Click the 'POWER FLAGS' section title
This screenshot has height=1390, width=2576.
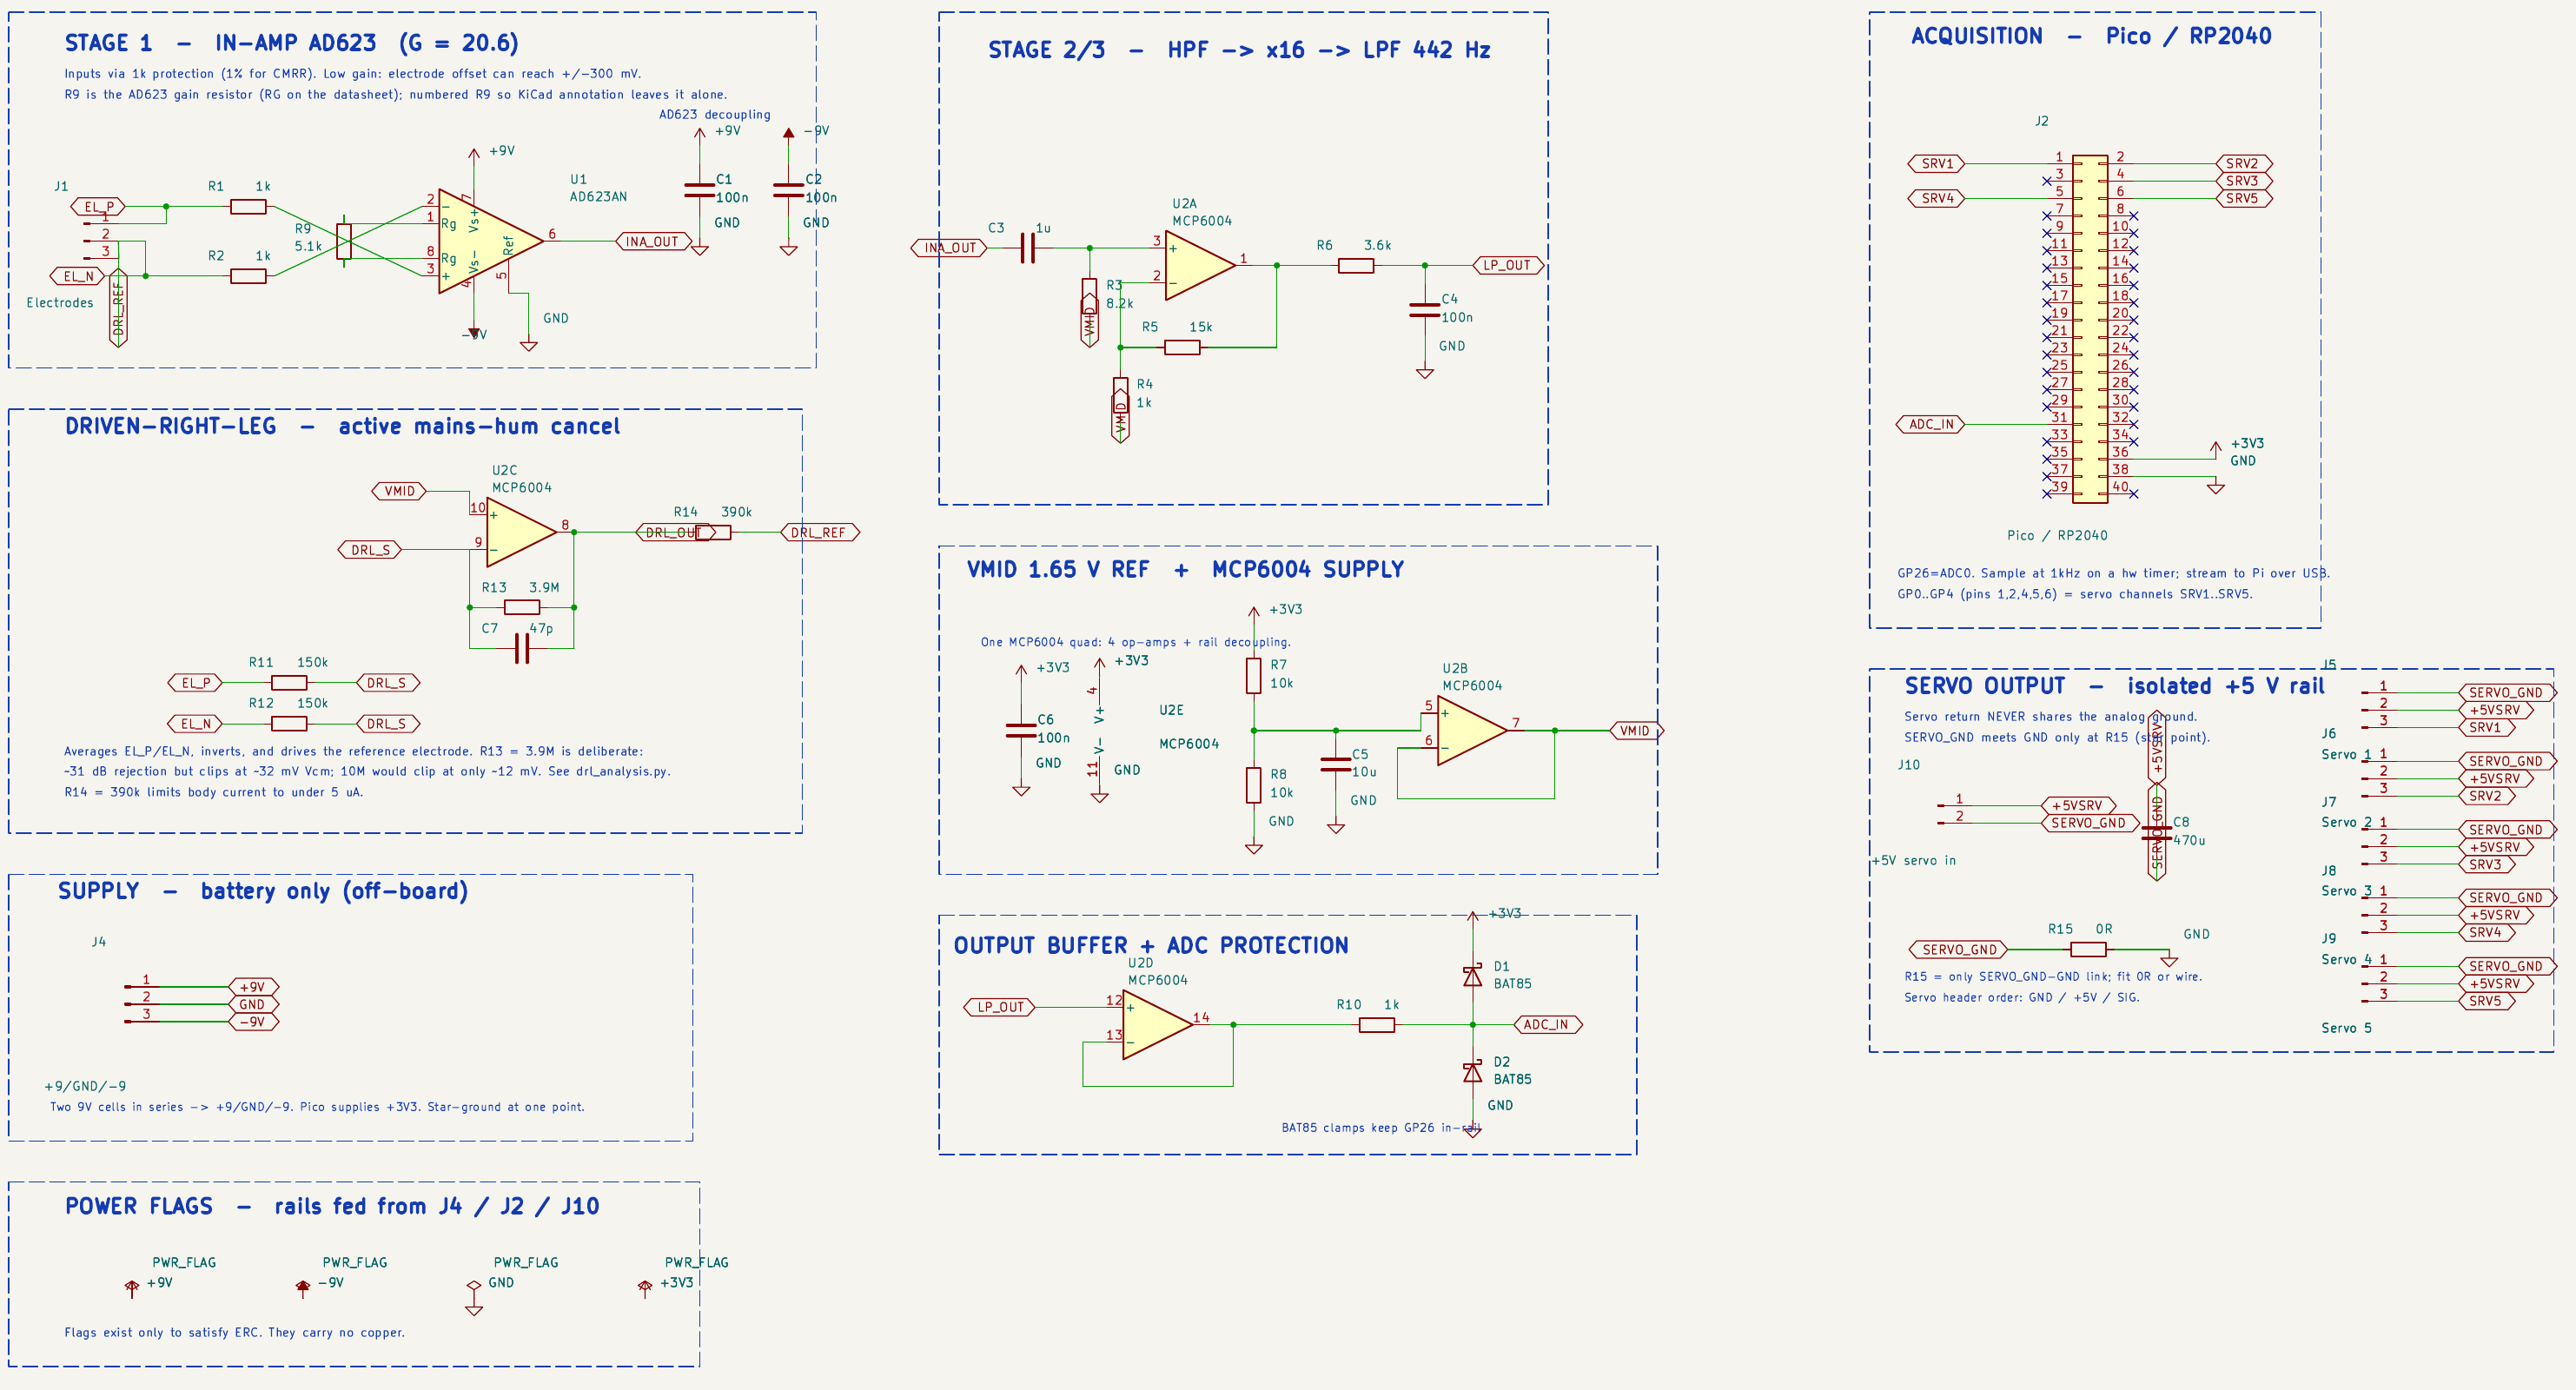tap(332, 1206)
